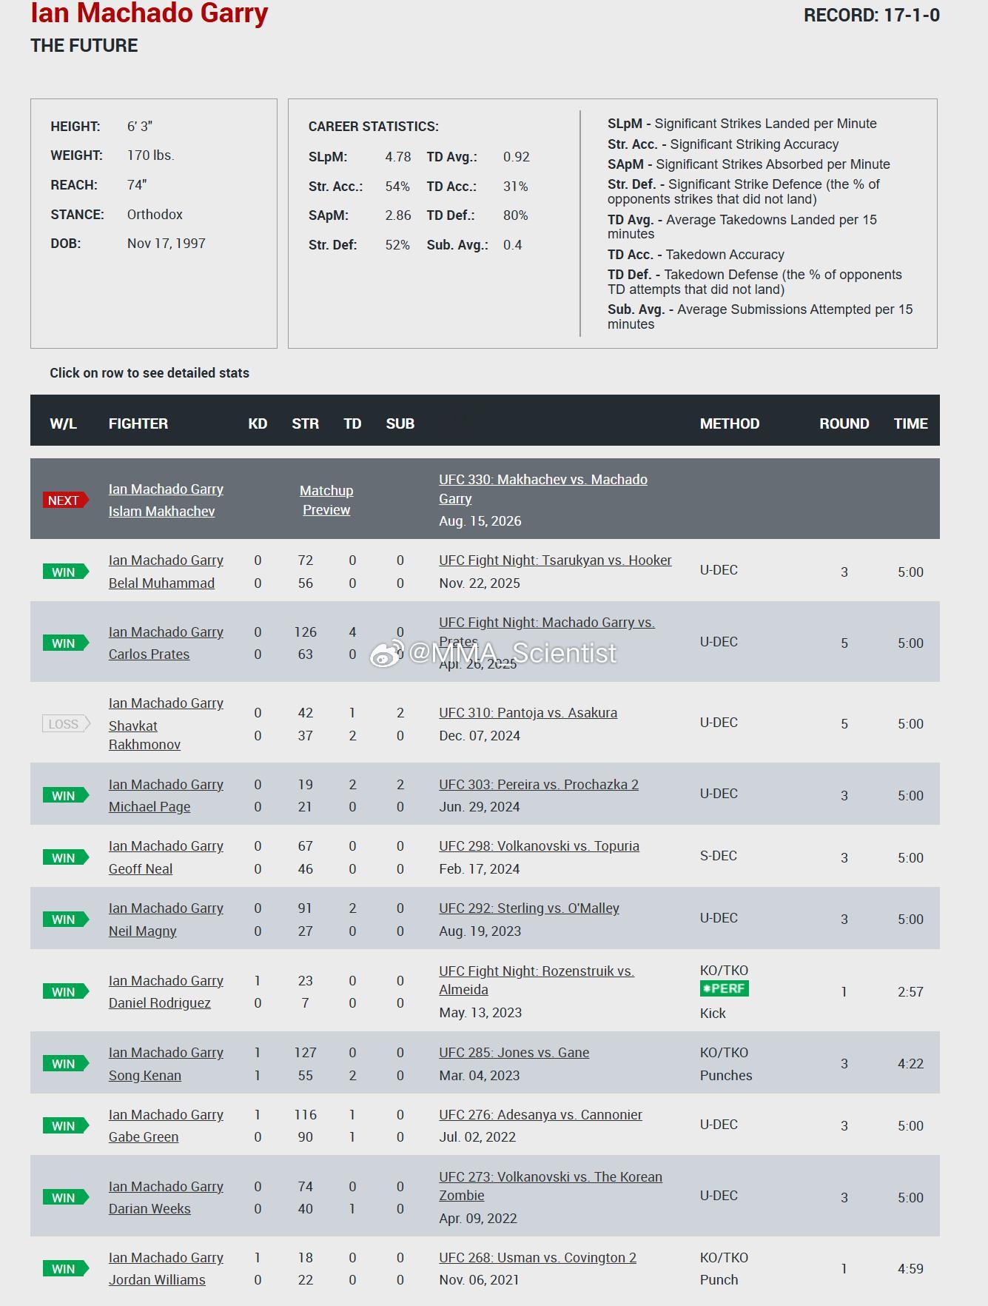
Task: Open Geoff Neal's fighter profile
Action: click(141, 868)
